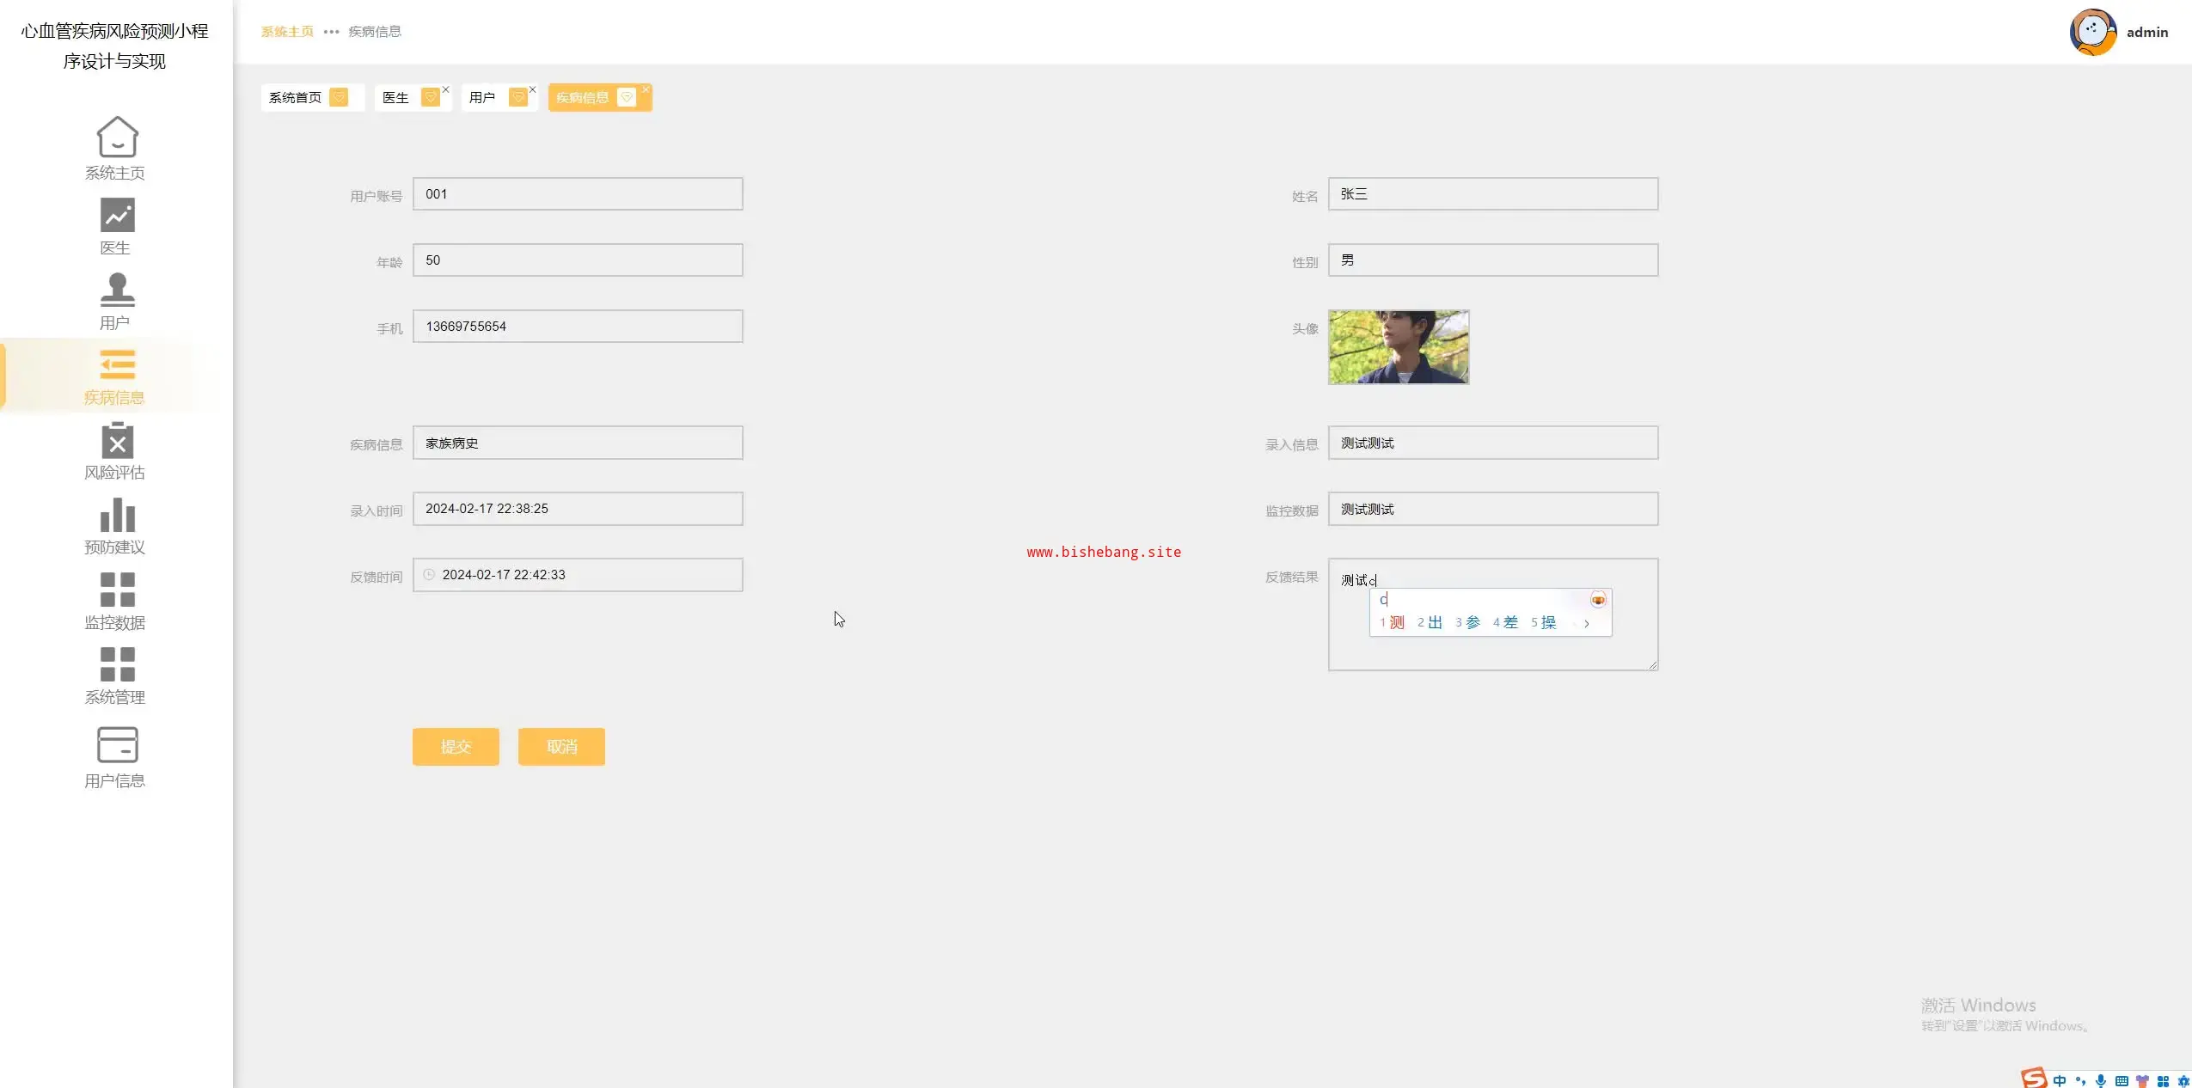Toggle Sogou soft keyboard icon
The height and width of the screenshot is (1088, 2192).
[x=2121, y=1080]
